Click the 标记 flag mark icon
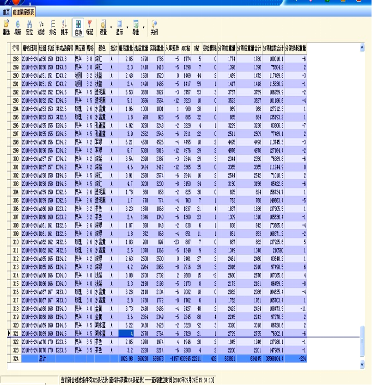Image resolution: width=372 pixels, height=385 pixels. click(x=90, y=27)
